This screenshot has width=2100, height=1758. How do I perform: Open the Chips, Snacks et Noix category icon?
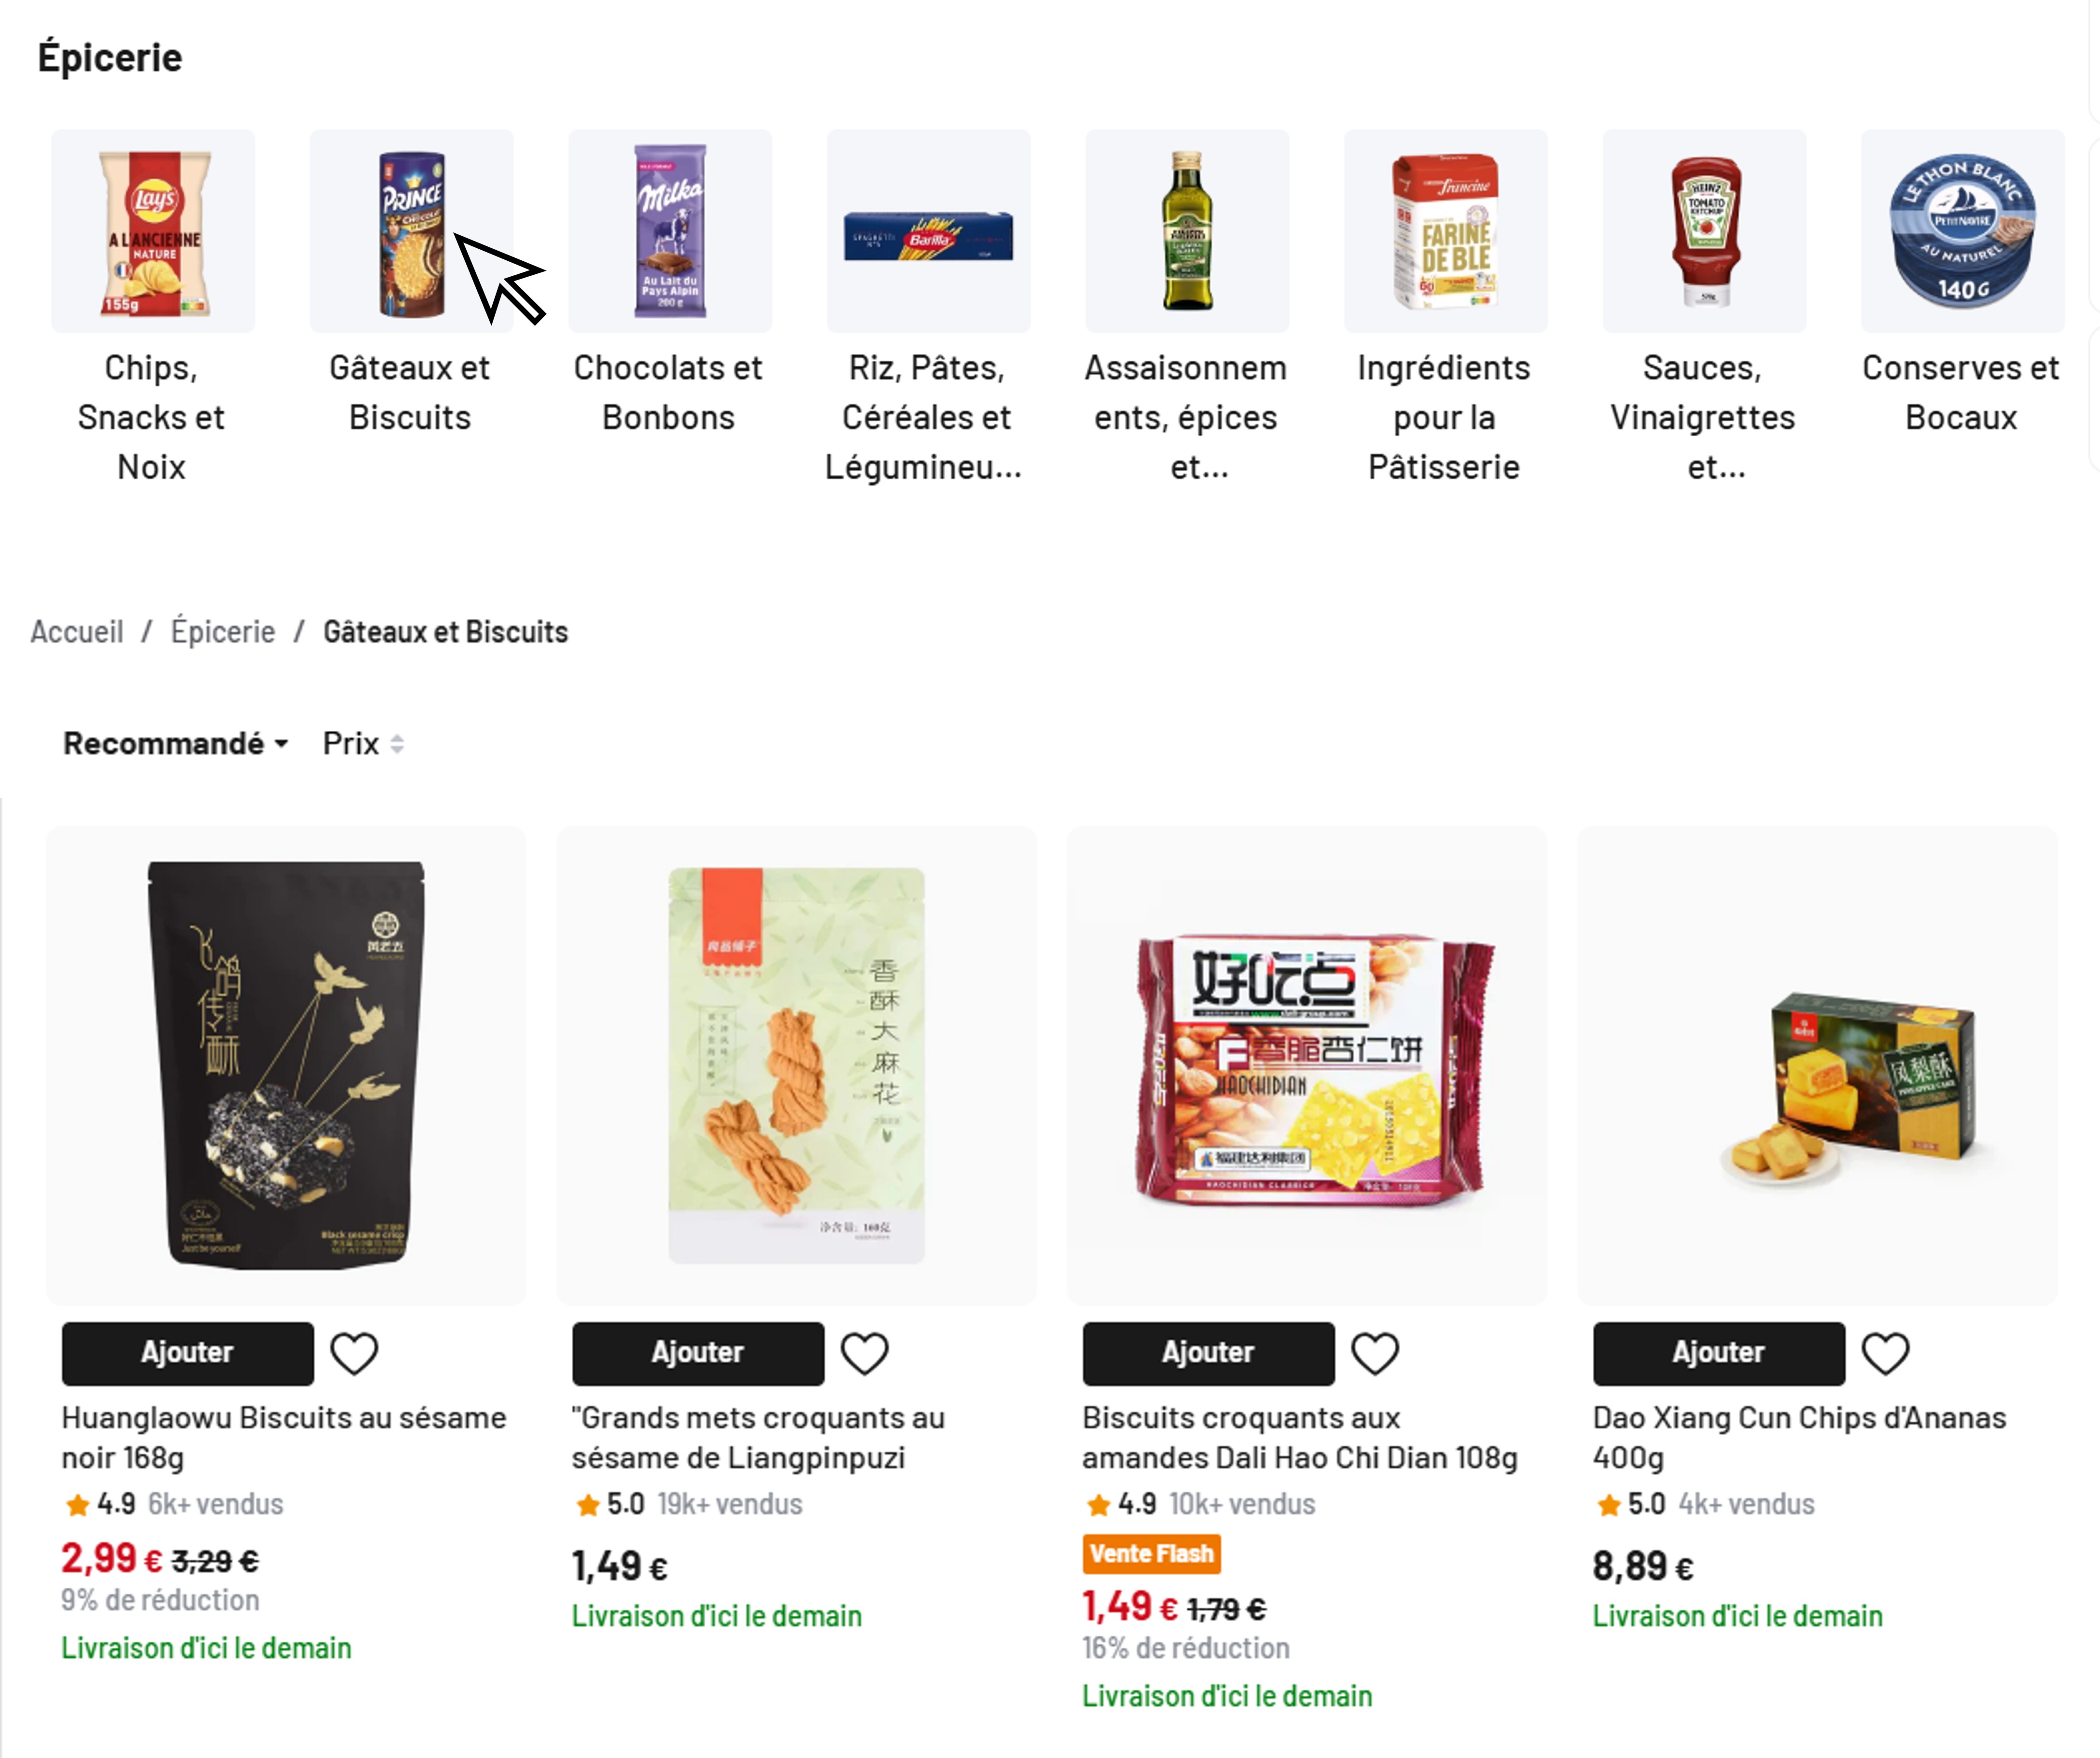[x=153, y=231]
